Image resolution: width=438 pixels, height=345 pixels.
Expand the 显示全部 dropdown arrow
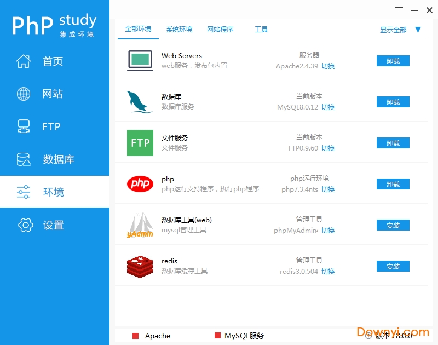418,30
